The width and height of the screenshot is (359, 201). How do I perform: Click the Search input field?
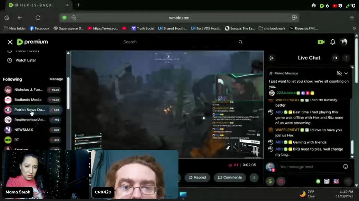pyautogui.click(x=179, y=42)
